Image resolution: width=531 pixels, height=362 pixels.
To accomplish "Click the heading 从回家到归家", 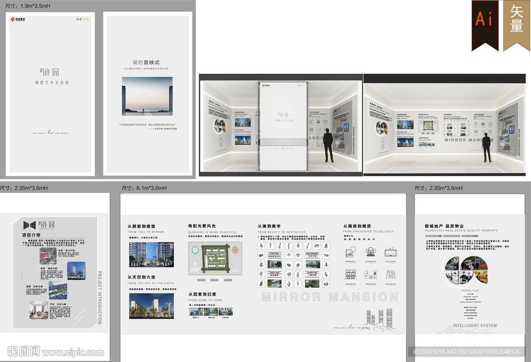I will (202, 294).
